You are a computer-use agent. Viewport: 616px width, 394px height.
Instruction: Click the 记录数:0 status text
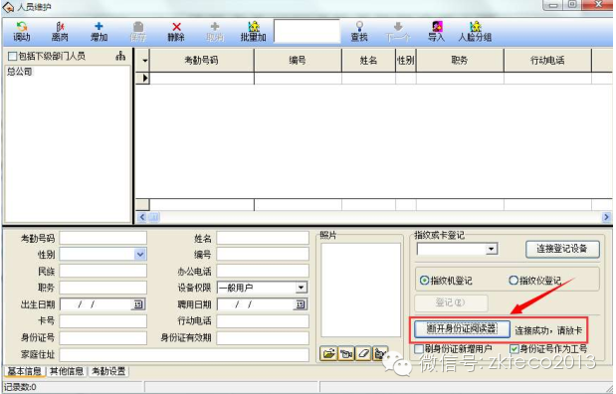coord(20,387)
